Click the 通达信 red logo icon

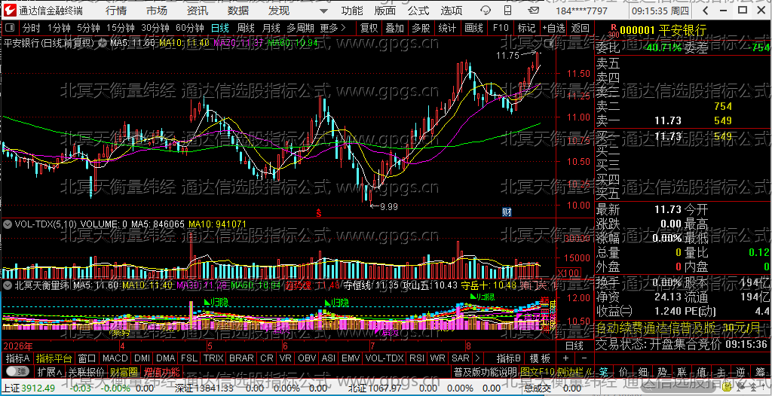click(9, 11)
